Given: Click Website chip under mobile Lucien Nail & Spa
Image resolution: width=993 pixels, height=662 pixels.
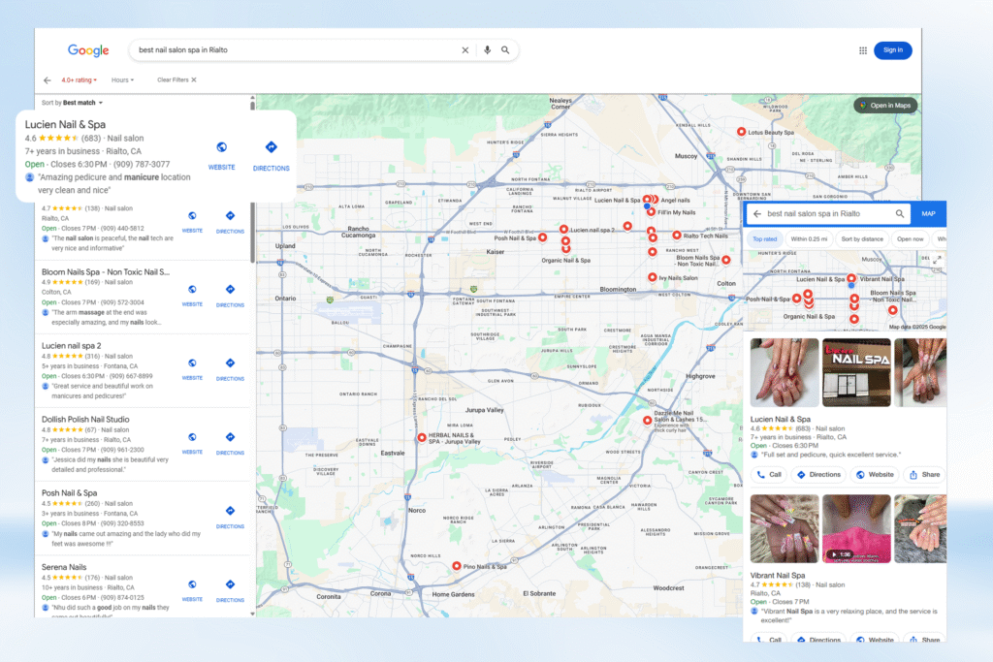Looking at the screenshot, I should tap(875, 475).
